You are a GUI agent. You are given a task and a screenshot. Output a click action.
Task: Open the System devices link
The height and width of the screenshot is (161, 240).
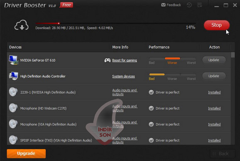click(123, 76)
